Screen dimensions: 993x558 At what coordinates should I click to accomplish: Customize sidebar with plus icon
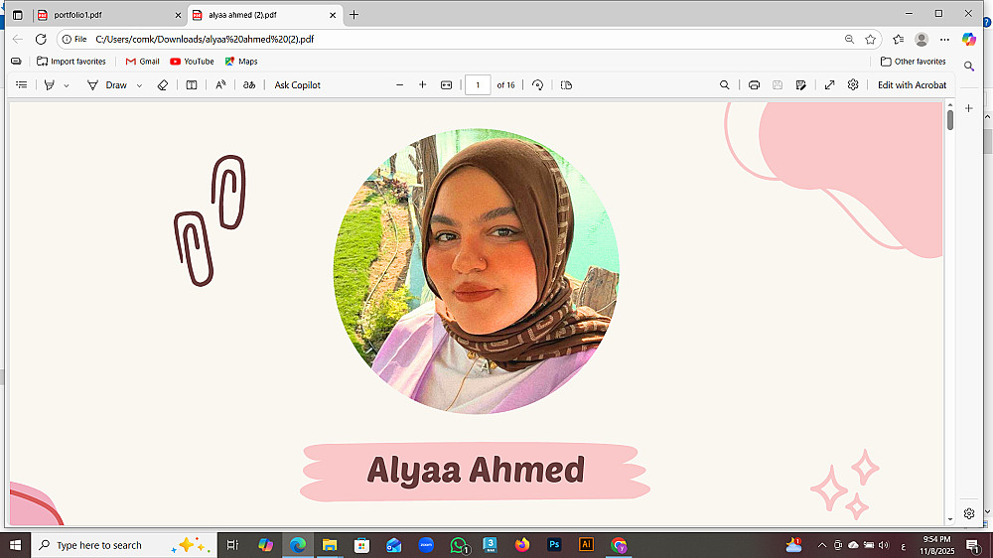tap(969, 108)
